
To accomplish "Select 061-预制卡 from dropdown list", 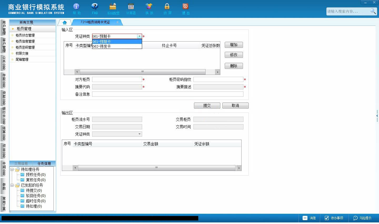I will point(117,42).
